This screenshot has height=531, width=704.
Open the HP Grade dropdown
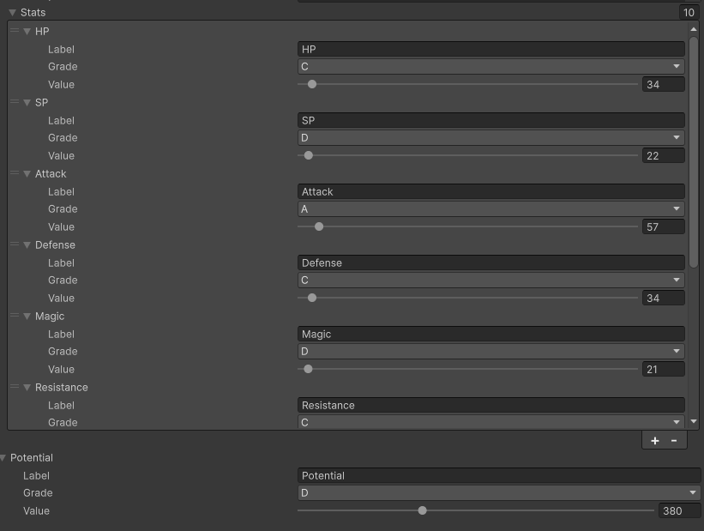pos(490,67)
